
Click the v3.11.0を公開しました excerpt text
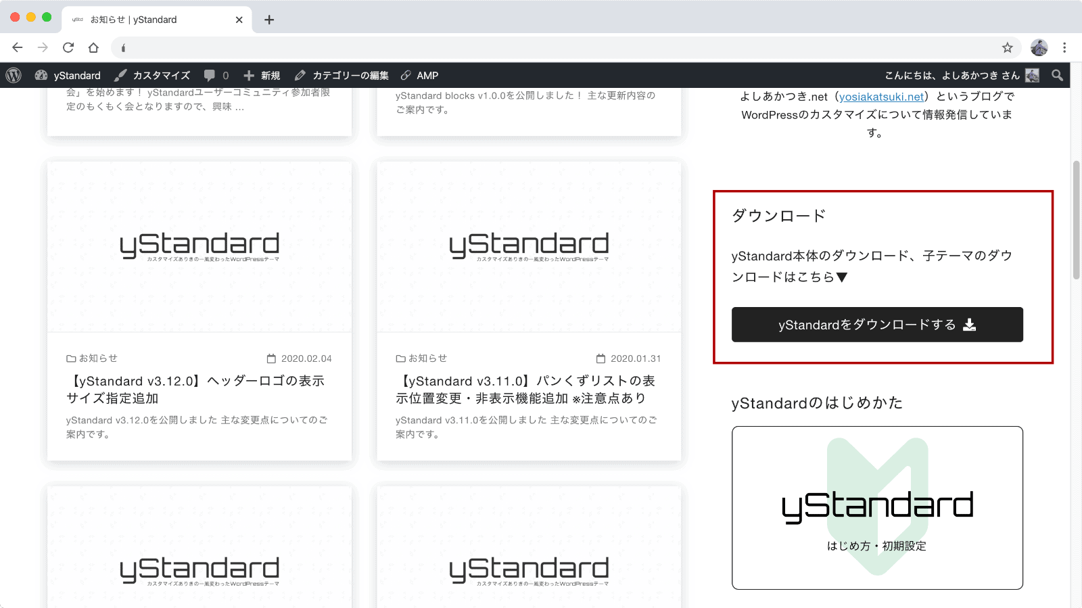tap(526, 427)
